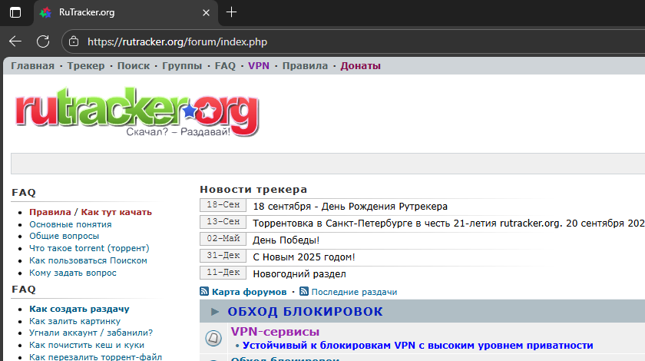Open the Последние раздачи link

coord(354,292)
